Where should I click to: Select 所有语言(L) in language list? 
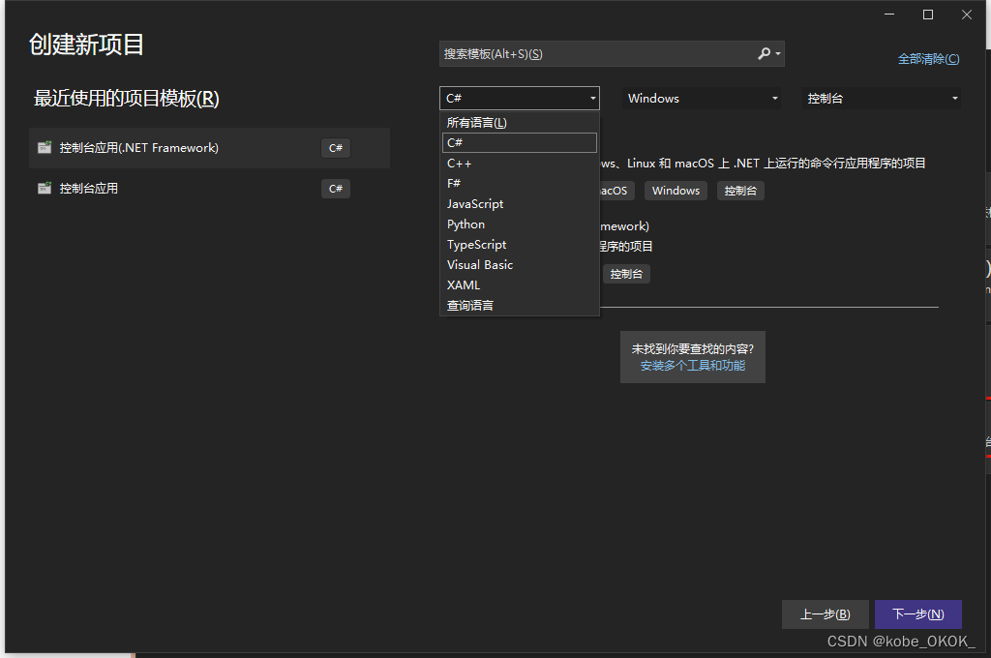520,123
